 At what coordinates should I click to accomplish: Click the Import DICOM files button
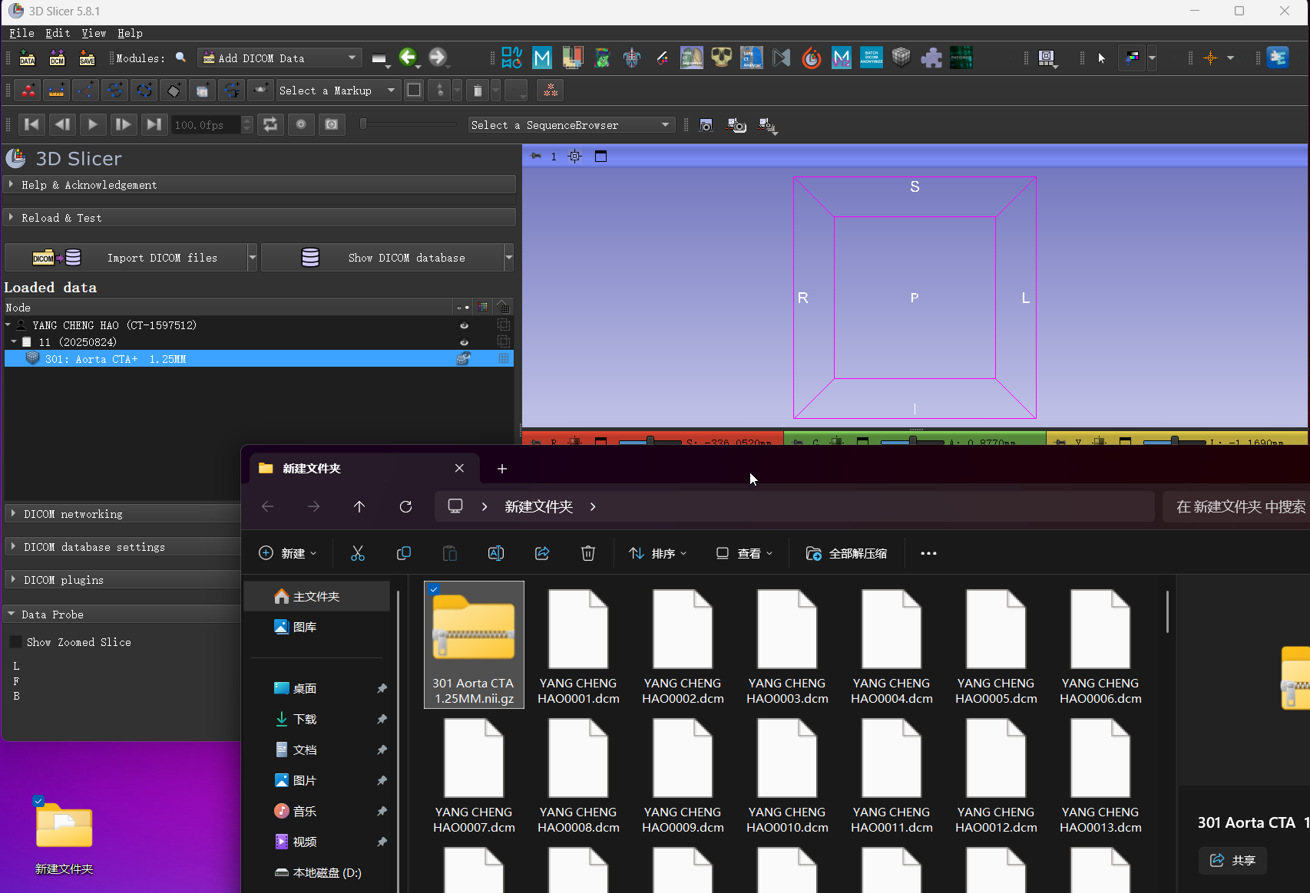coord(126,258)
